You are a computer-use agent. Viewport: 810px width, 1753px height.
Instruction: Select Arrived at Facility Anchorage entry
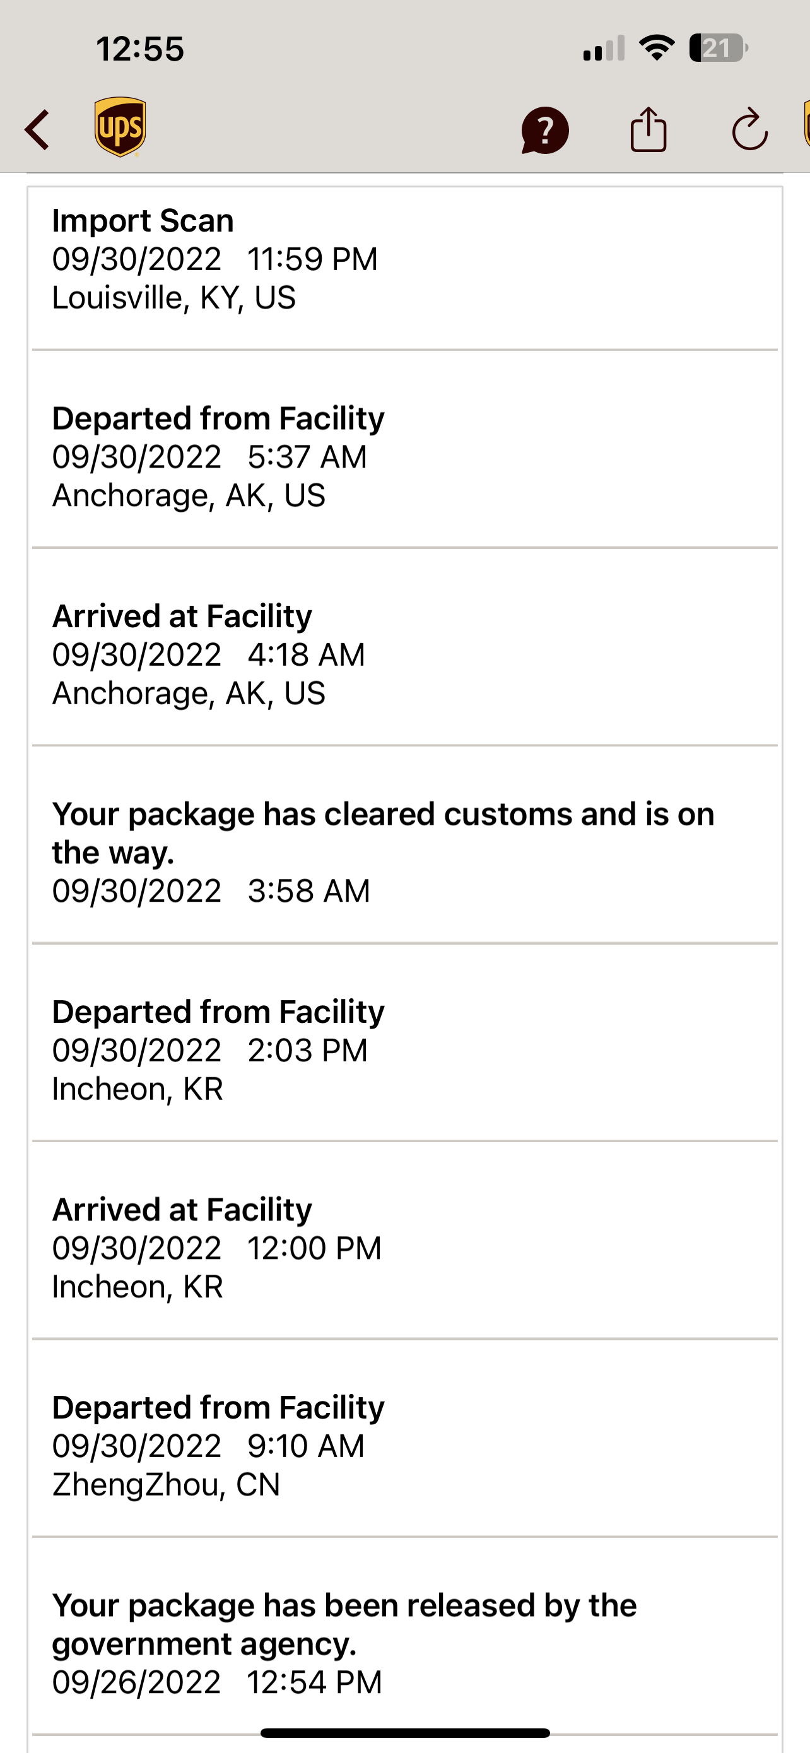[x=404, y=654]
